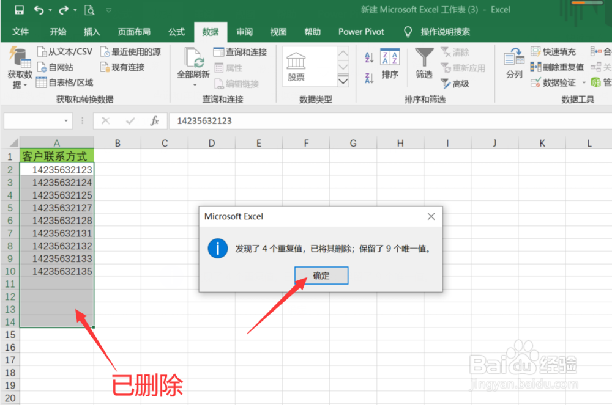Expand the data types gallery
The height and width of the screenshot is (405, 612).
343,81
